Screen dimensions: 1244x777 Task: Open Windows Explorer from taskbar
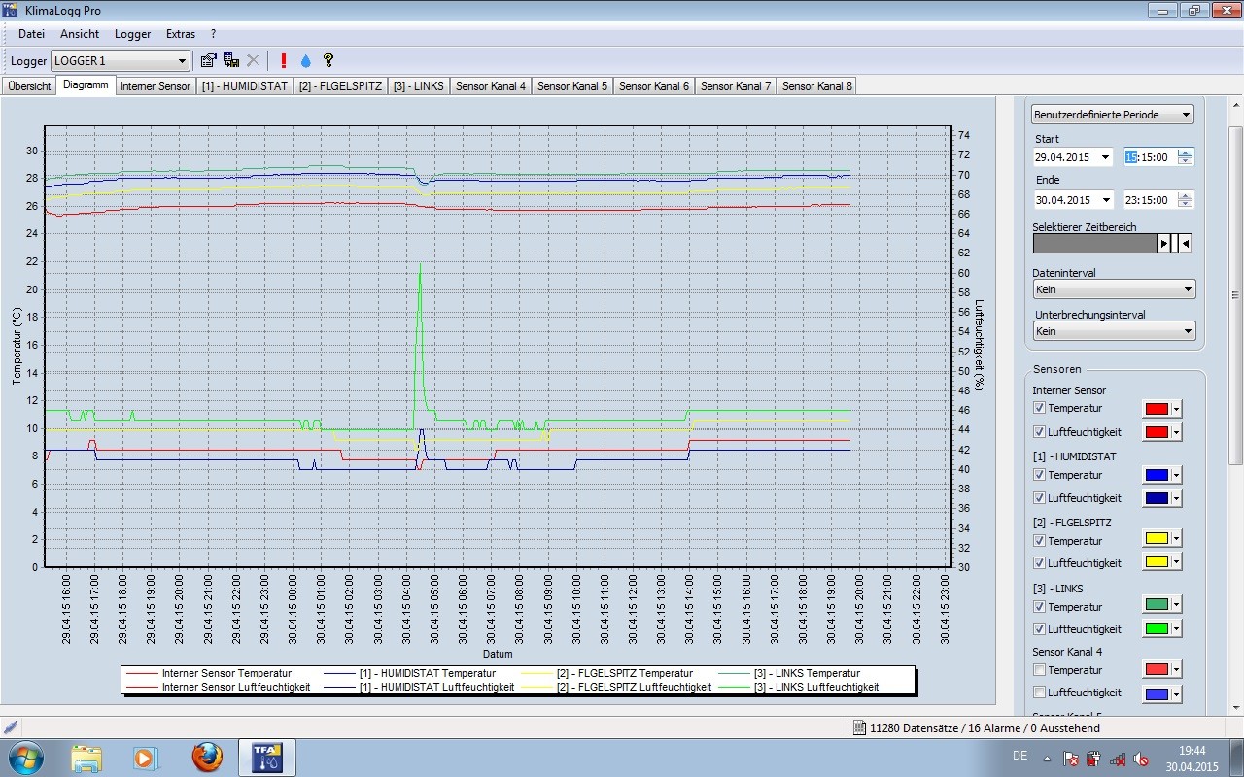point(86,758)
